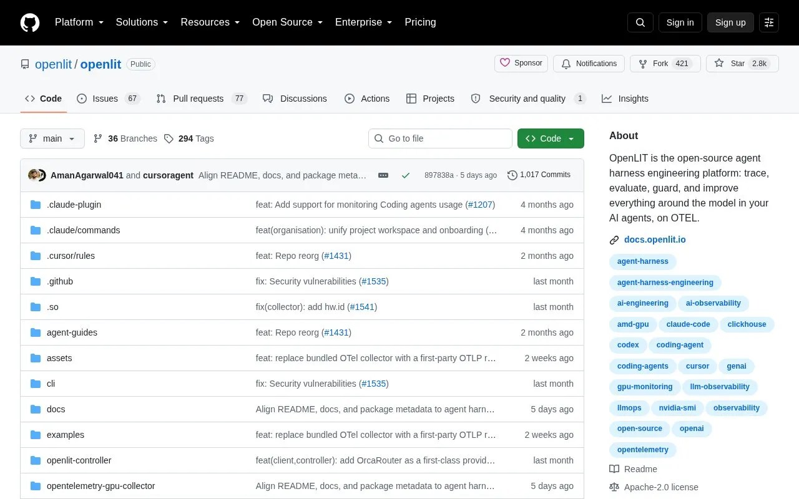The width and height of the screenshot is (799, 499).
Task: Click the Go to file search field
Action: tap(440, 138)
